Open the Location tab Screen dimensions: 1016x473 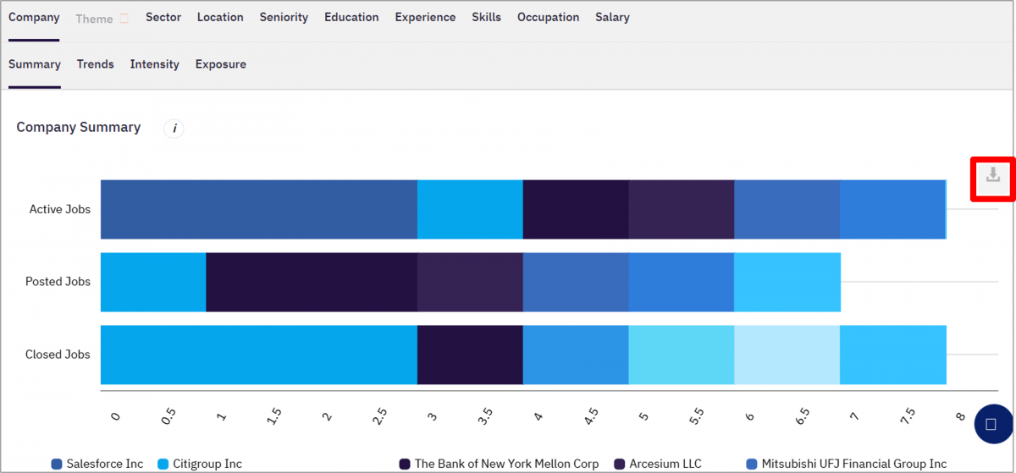pyautogui.click(x=220, y=17)
